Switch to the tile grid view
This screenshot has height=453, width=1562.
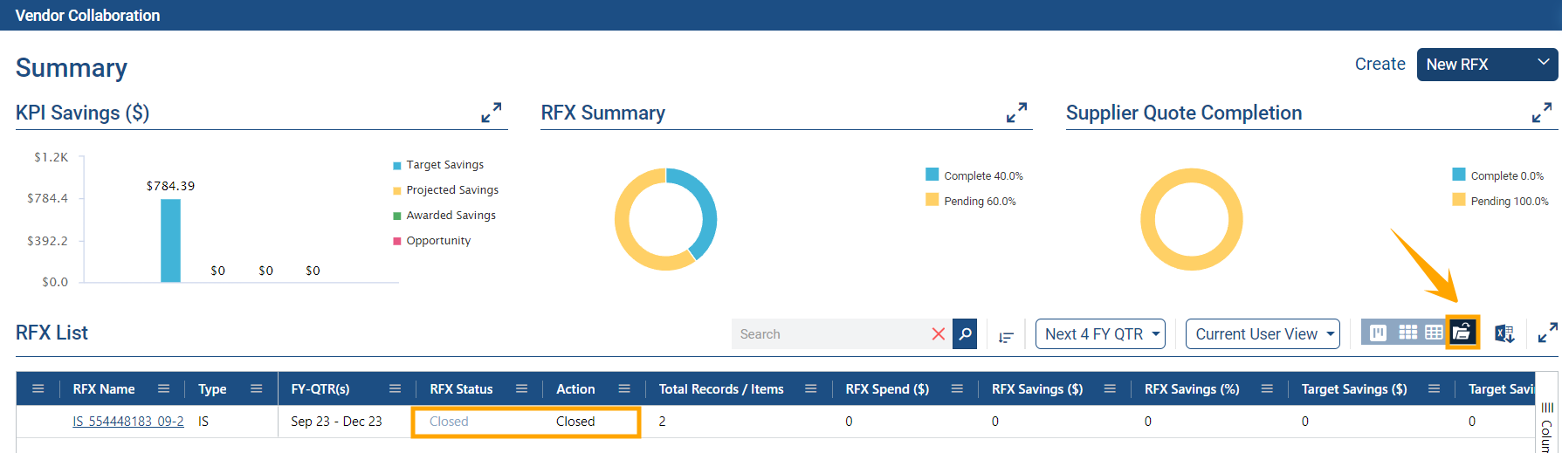(1407, 333)
